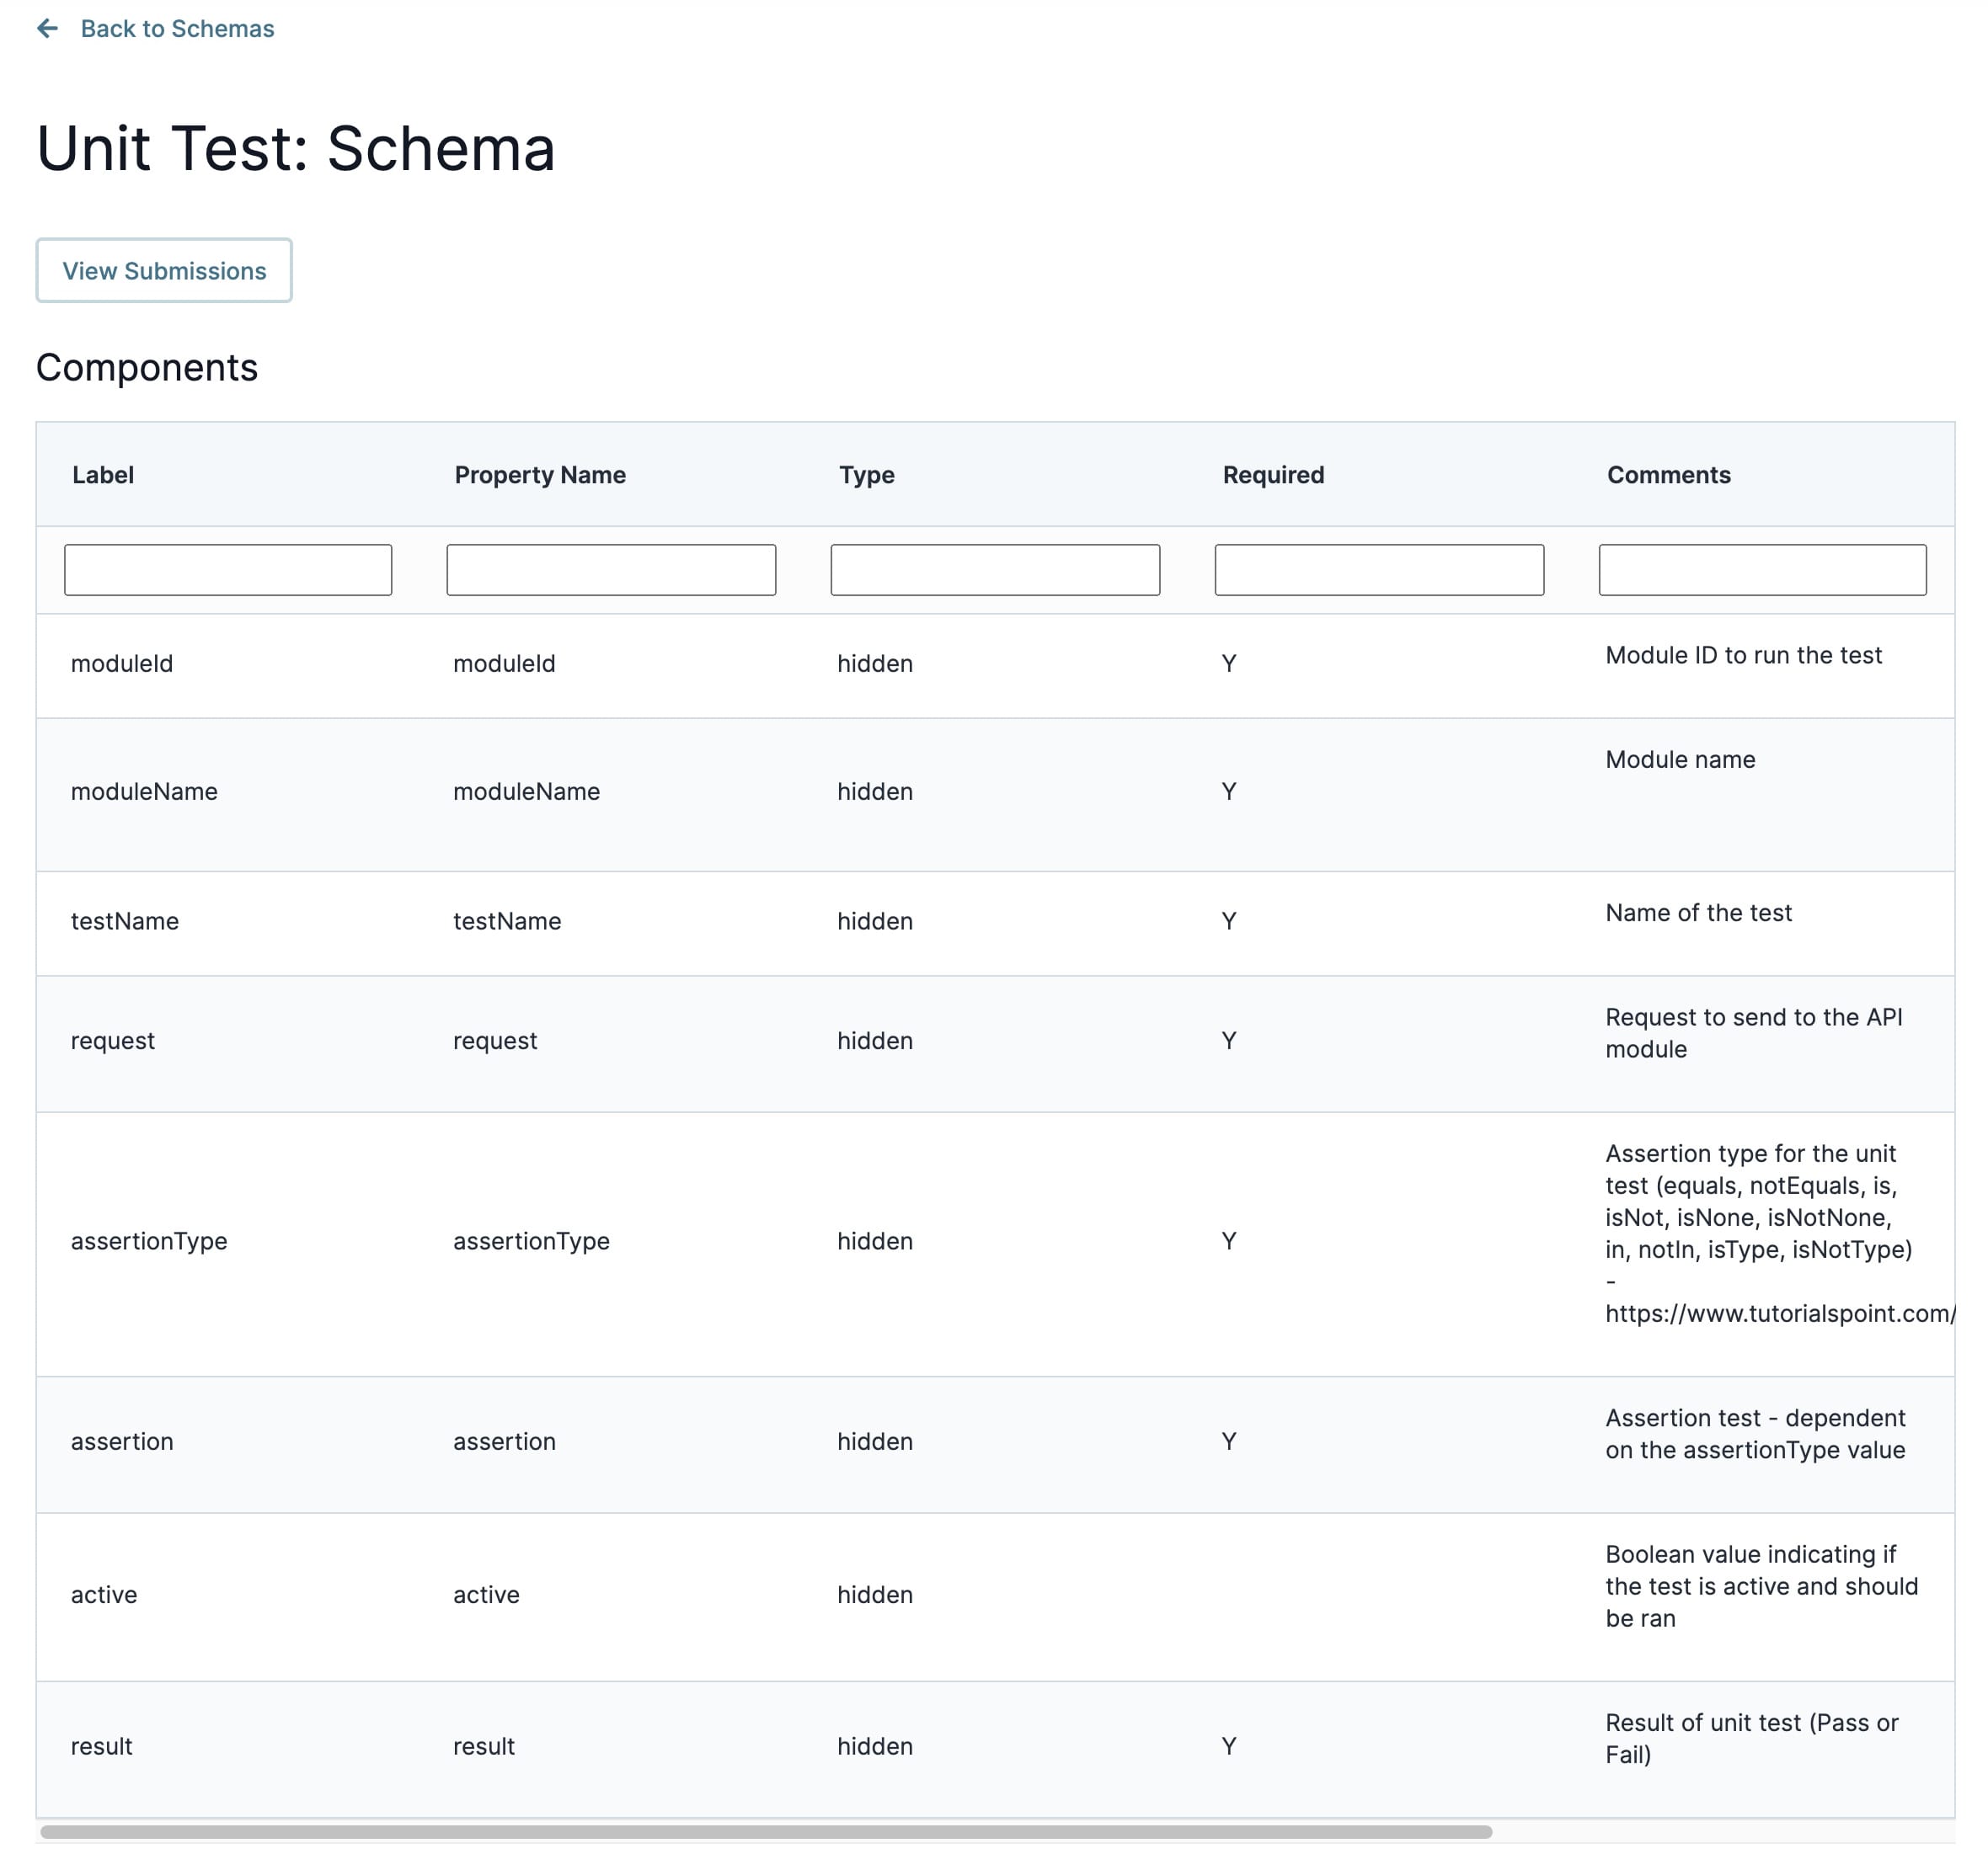Click 'Request to send to the API module' comment

1753,1035
